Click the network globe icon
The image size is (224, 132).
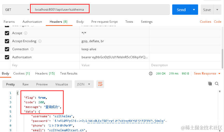(x=151, y=74)
